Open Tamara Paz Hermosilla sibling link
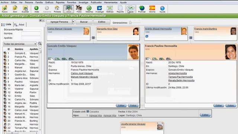Screen dimensions: 238x134 [180, 77]
